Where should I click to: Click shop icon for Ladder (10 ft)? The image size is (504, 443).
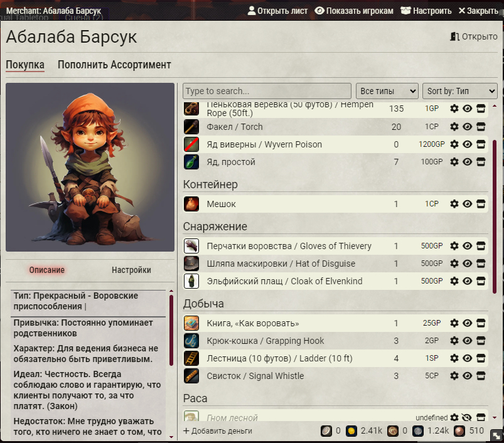click(x=481, y=358)
